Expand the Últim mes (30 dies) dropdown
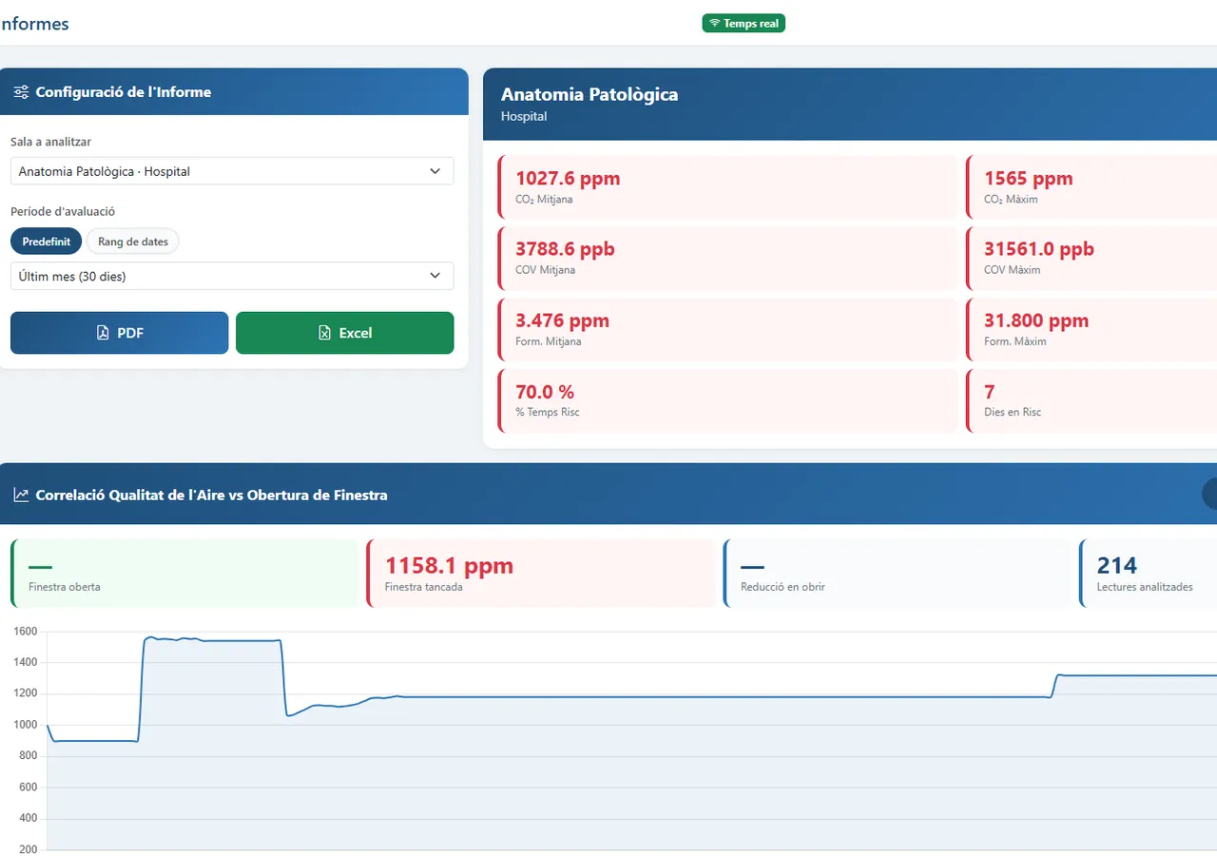Screen dimensions: 1217x856 pos(232,276)
